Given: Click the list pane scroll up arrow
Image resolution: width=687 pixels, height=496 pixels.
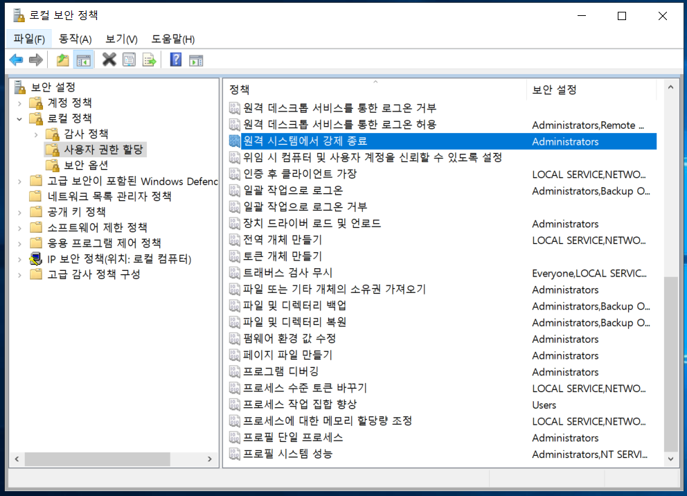Looking at the screenshot, I should [671, 87].
